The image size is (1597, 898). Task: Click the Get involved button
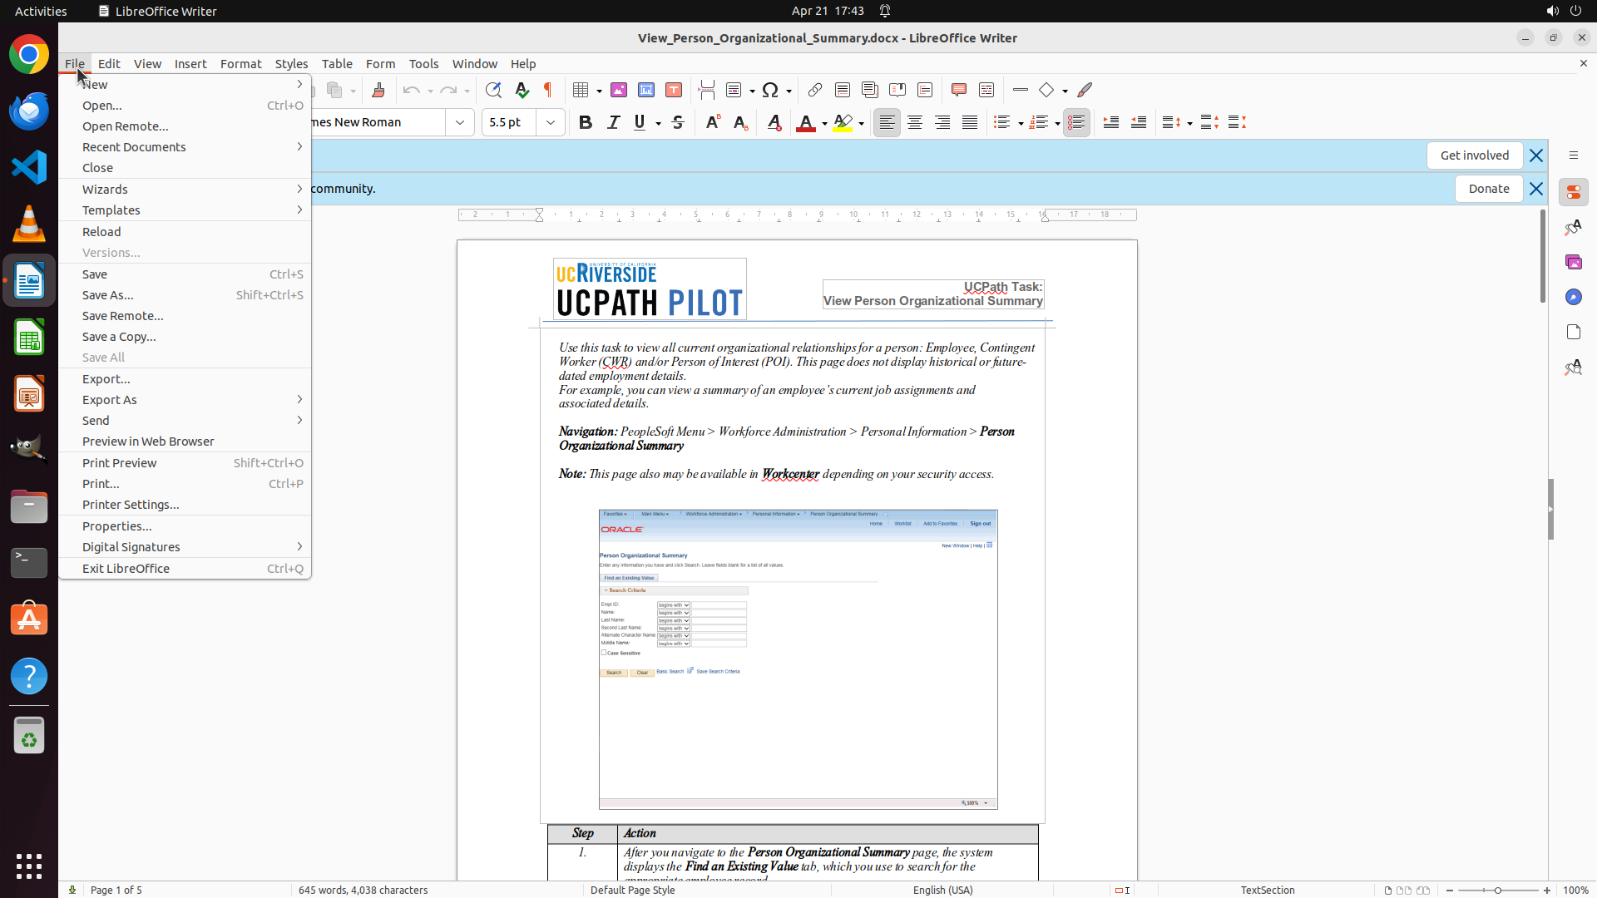1474,155
